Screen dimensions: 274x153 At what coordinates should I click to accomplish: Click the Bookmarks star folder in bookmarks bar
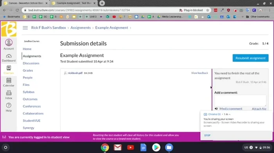(x=11, y=17)
